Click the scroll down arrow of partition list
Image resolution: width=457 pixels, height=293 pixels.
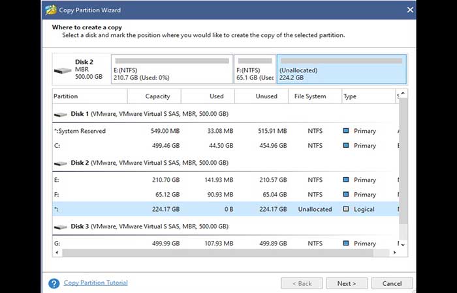click(403, 245)
